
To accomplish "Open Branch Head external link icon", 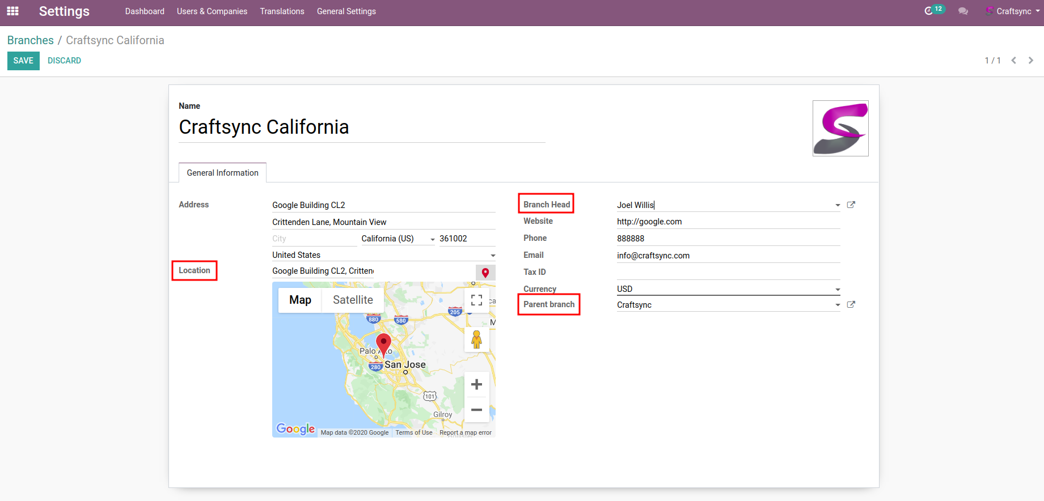I will (x=851, y=205).
